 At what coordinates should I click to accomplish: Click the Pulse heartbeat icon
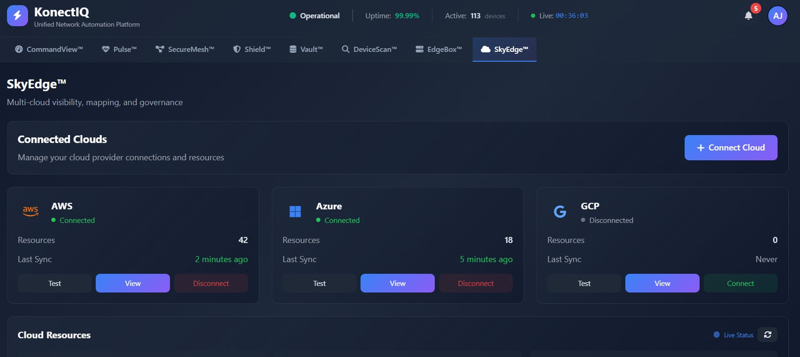pos(106,49)
